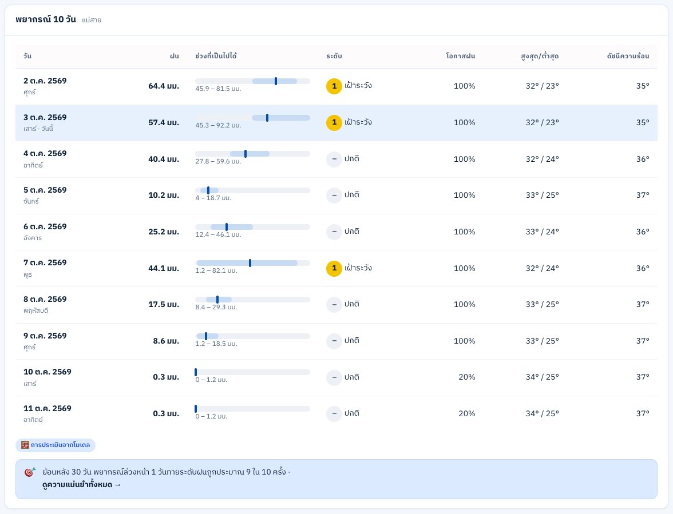Click the icon in the การประเมินจากโมเดล badge

point(25,445)
